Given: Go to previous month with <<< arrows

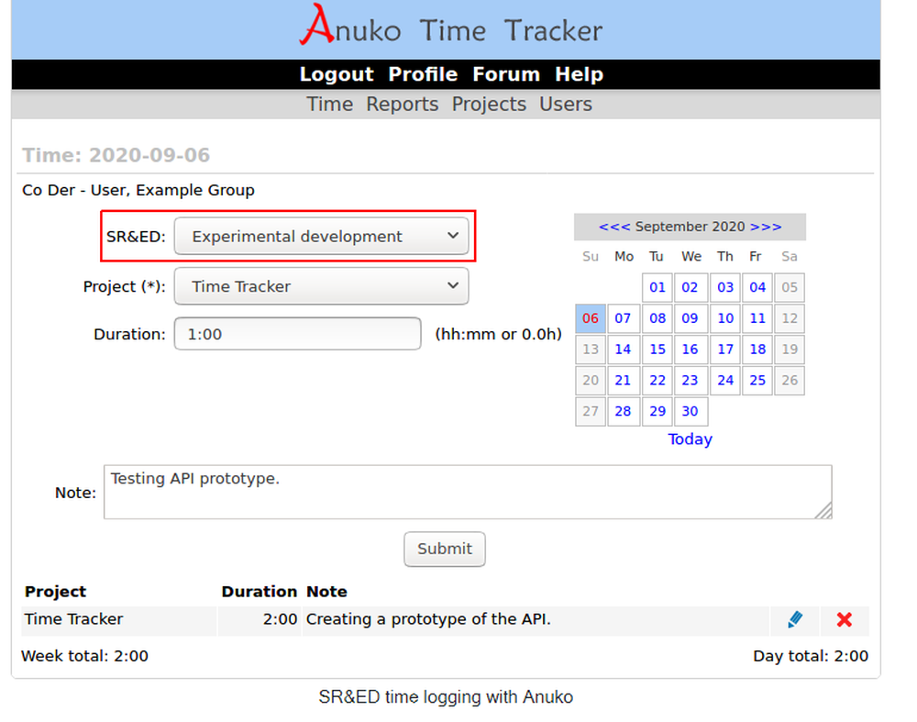Looking at the screenshot, I should [x=614, y=227].
